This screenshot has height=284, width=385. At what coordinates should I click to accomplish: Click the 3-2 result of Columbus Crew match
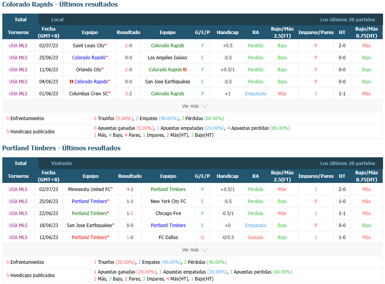pyautogui.click(x=129, y=94)
